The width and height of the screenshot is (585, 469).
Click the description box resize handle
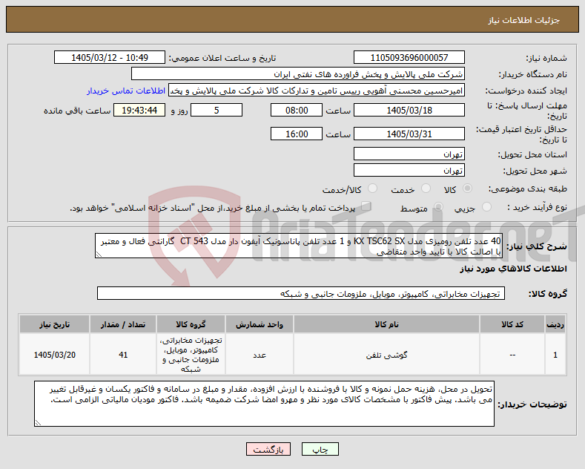tap(99, 255)
